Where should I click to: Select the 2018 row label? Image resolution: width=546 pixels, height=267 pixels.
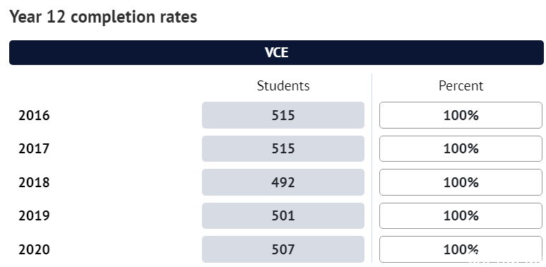pos(34,182)
